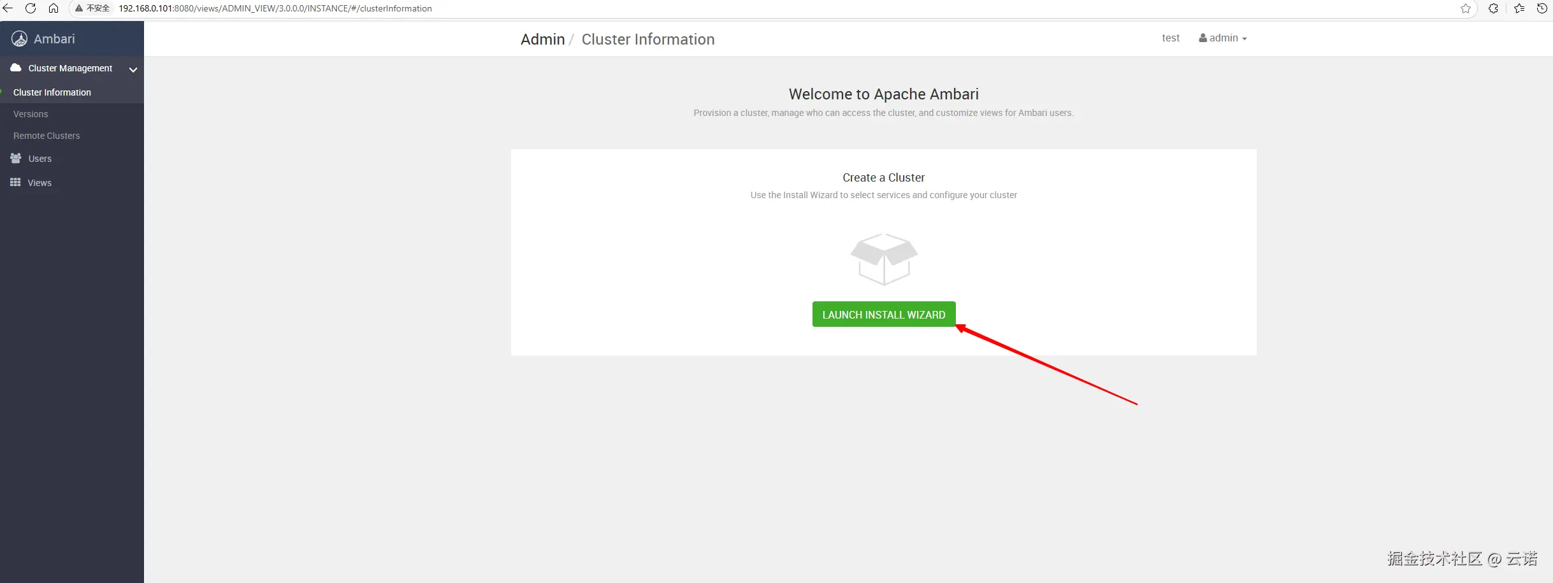Click the open box illustration
The width and height of the screenshot is (1553, 583).
point(884,259)
